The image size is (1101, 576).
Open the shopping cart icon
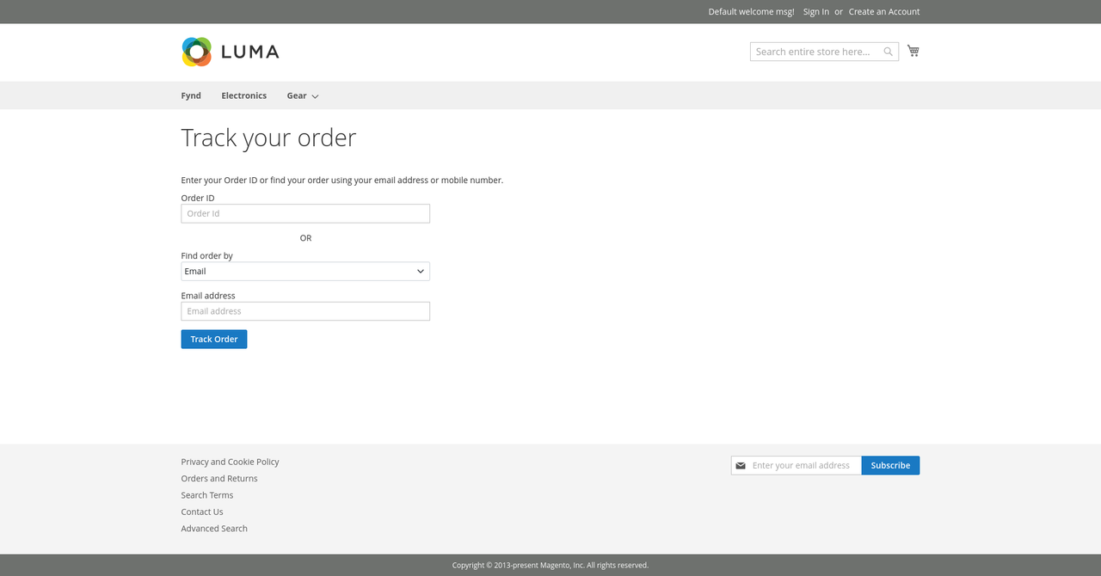tap(913, 51)
